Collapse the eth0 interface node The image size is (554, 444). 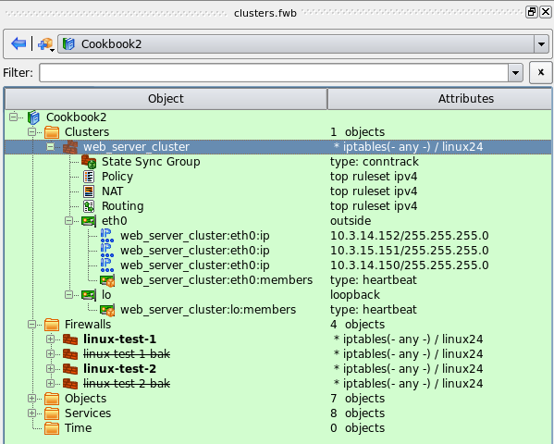point(68,220)
